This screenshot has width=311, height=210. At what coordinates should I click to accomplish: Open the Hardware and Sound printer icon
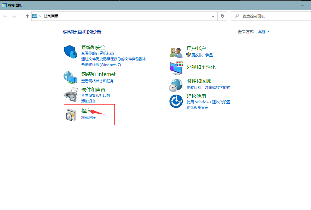[71, 95]
